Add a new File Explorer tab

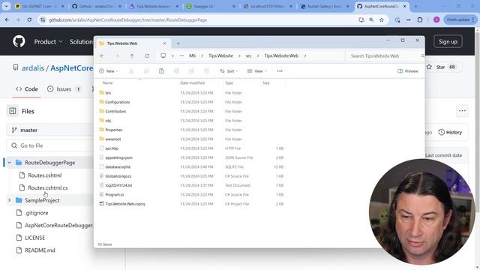click(178, 43)
